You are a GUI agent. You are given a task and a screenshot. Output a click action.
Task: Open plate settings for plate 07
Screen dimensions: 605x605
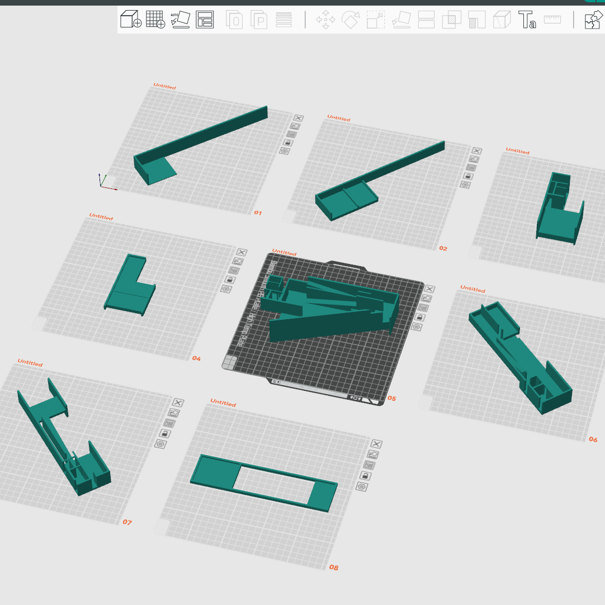coord(160,443)
